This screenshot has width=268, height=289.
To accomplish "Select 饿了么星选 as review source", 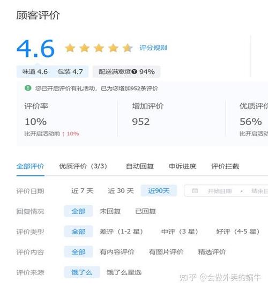I will 124,272.
